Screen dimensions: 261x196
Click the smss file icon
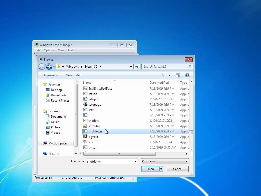tap(85, 147)
